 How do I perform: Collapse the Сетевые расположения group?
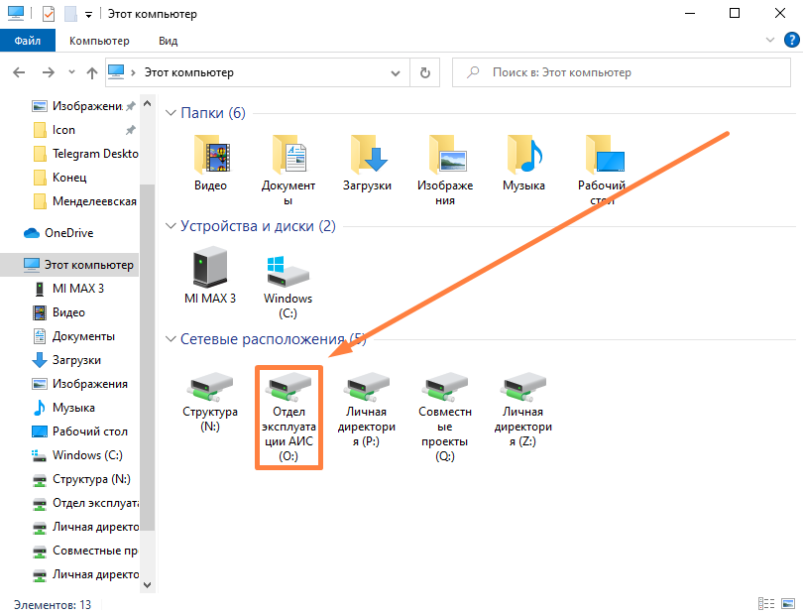point(171,339)
